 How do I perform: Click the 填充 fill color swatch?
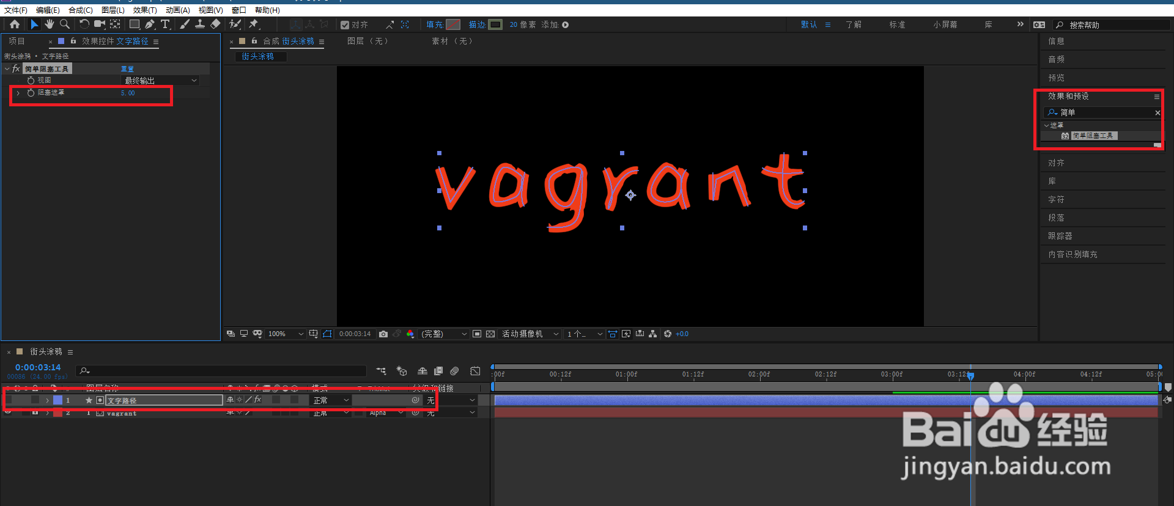(x=453, y=24)
